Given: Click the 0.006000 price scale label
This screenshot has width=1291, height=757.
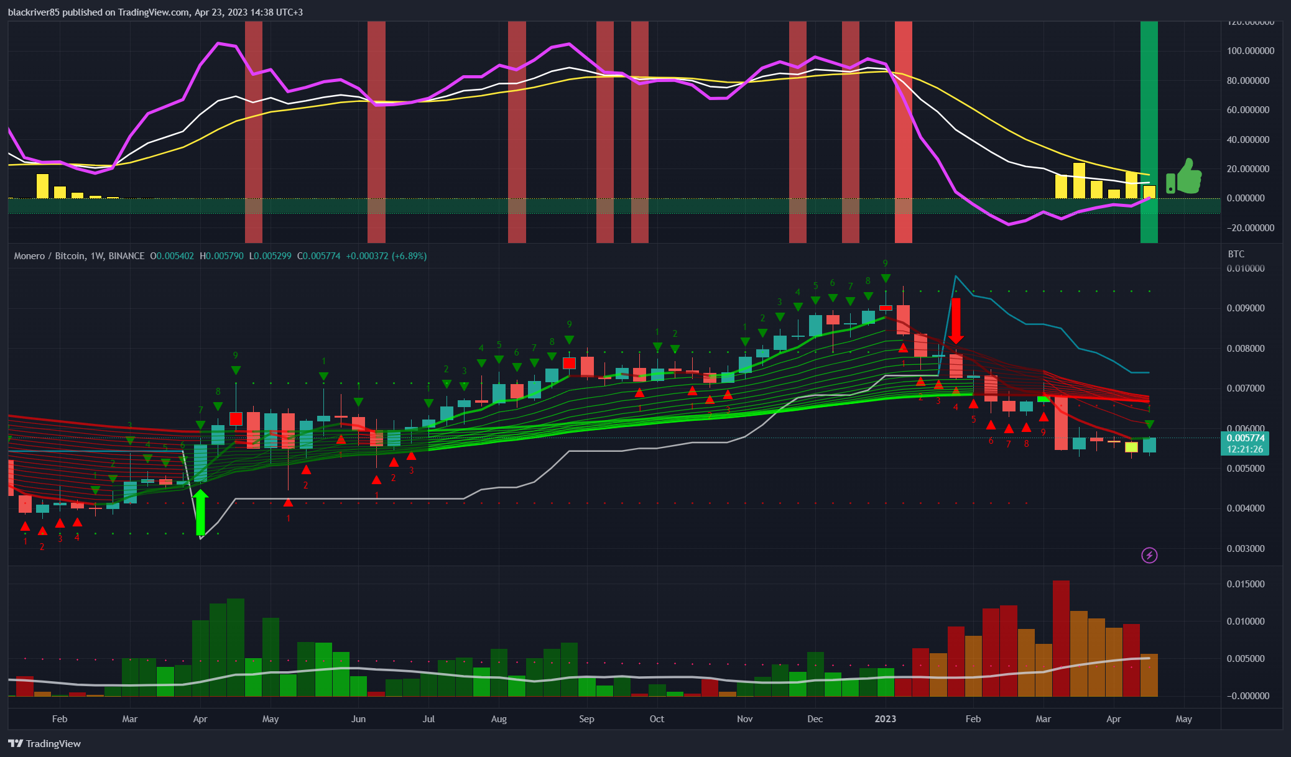Looking at the screenshot, I should [1246, 428].
